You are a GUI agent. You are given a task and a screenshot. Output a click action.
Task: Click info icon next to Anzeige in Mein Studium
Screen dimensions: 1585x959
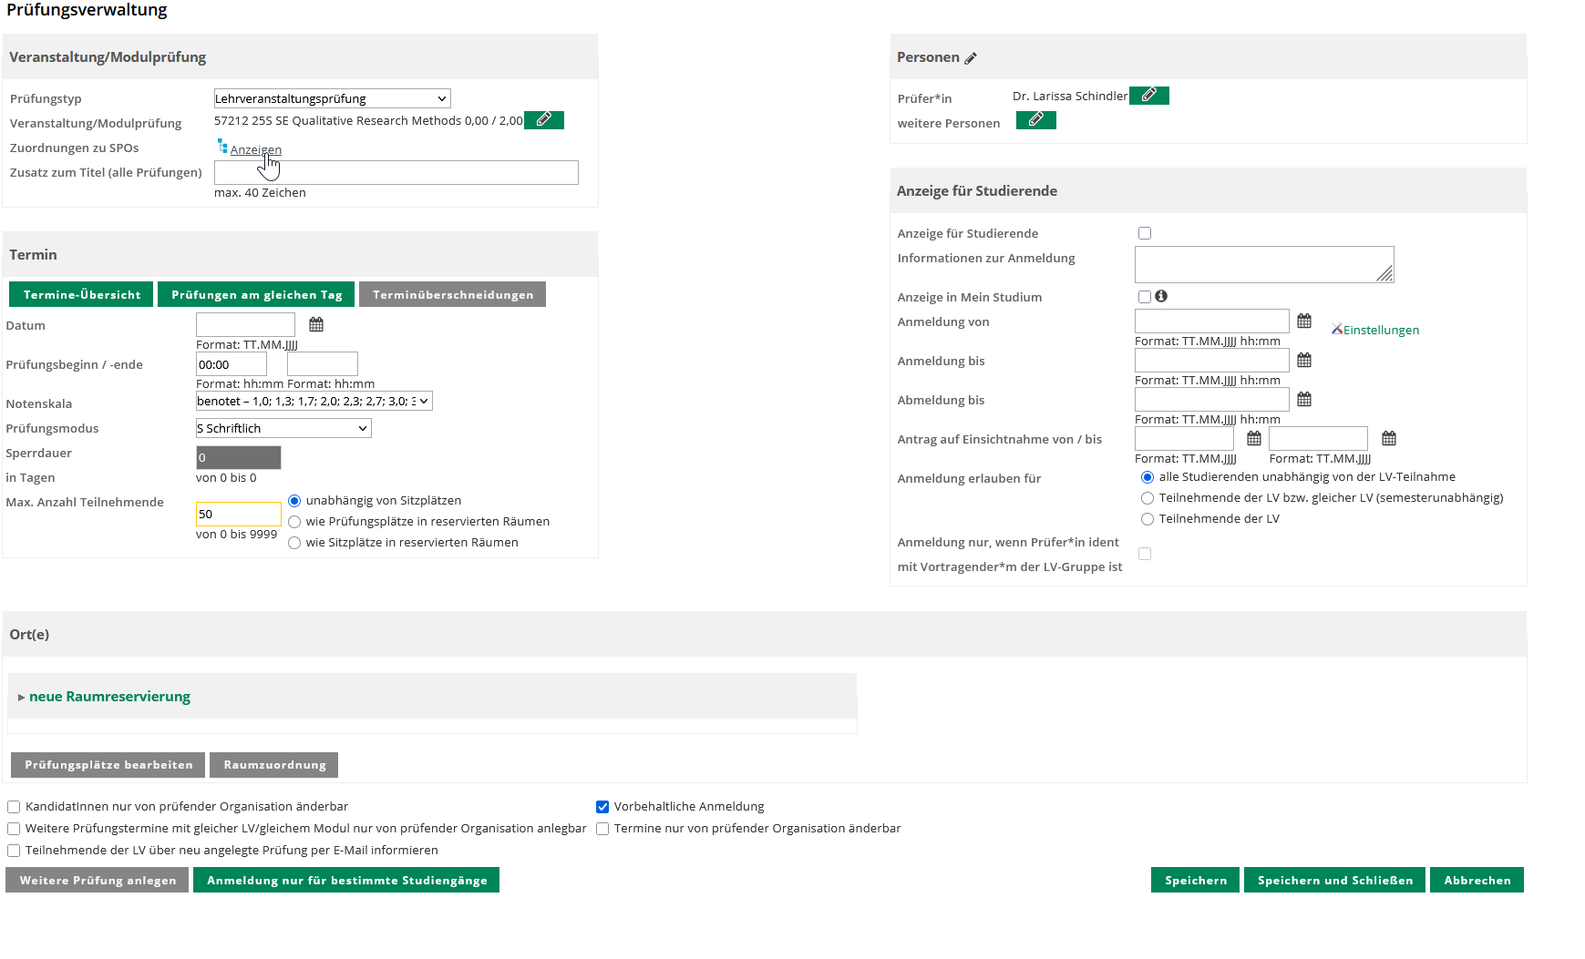point(1161,296)
